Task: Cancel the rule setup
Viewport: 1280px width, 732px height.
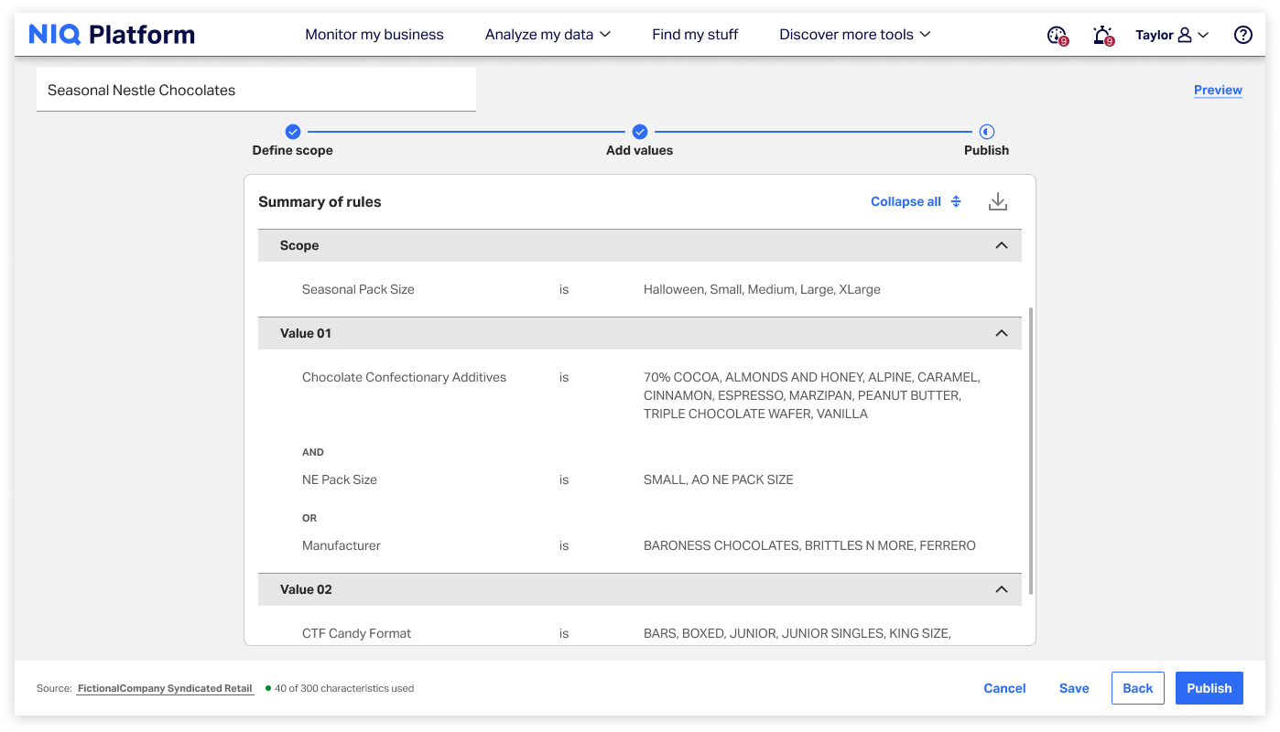Action: pos(1004,688)
